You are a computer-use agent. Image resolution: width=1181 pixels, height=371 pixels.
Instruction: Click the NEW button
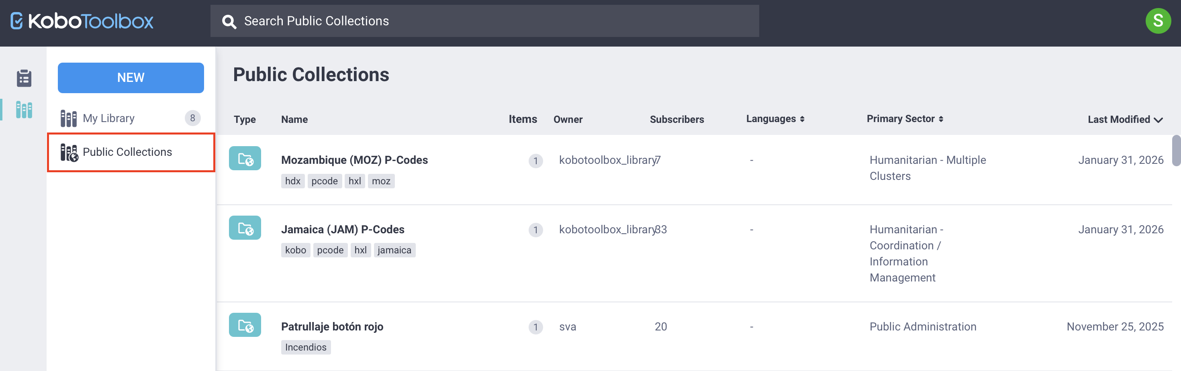pos(130,77)
